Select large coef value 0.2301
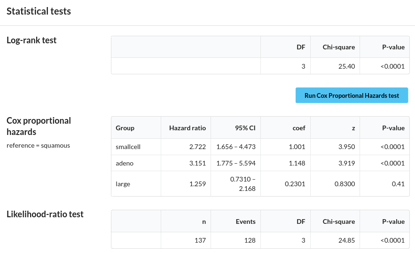 [295, 184]
